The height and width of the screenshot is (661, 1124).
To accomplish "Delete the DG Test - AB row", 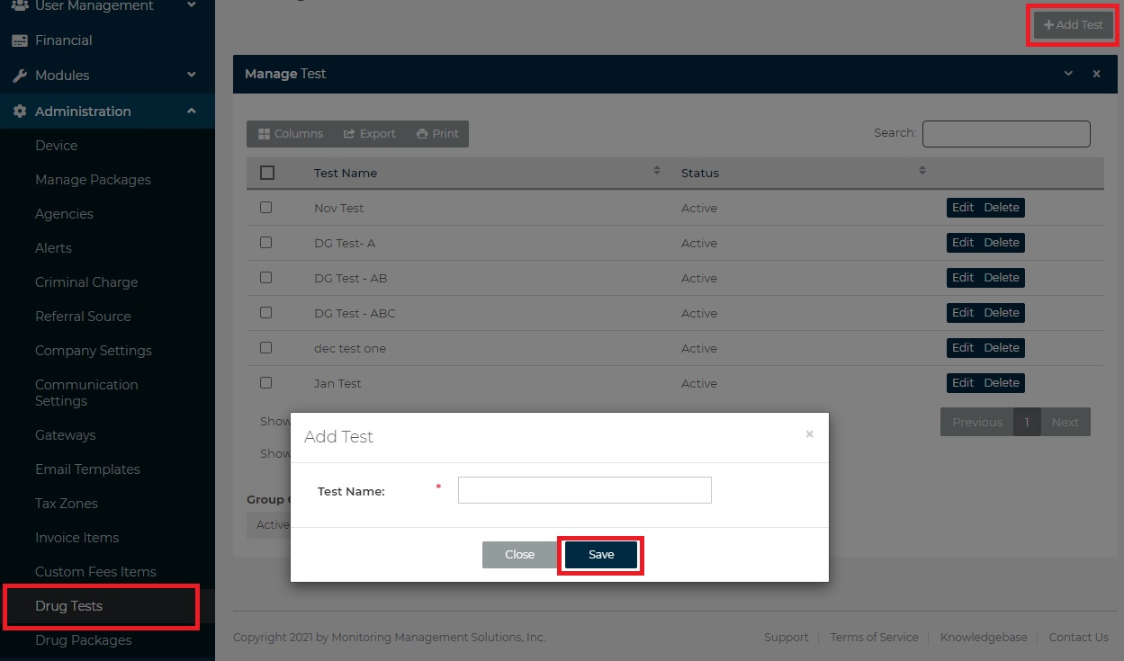I will [x=1002, y=278].
